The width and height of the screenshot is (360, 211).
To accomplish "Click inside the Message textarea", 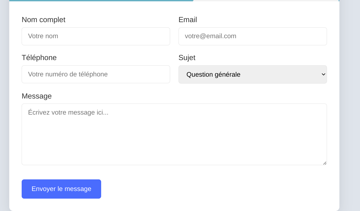I will coord(174,134).
